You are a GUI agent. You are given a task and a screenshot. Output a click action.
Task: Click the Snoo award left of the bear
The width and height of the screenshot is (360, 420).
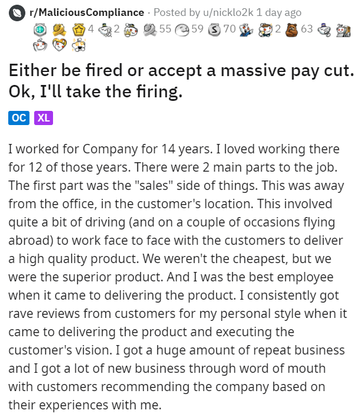(266, 27)
